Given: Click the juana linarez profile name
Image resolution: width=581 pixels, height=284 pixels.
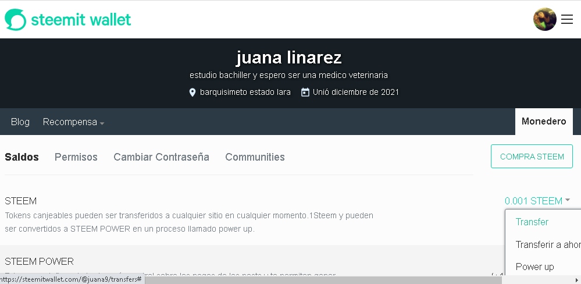Looking at the screenshot, I should click(288, 58).
